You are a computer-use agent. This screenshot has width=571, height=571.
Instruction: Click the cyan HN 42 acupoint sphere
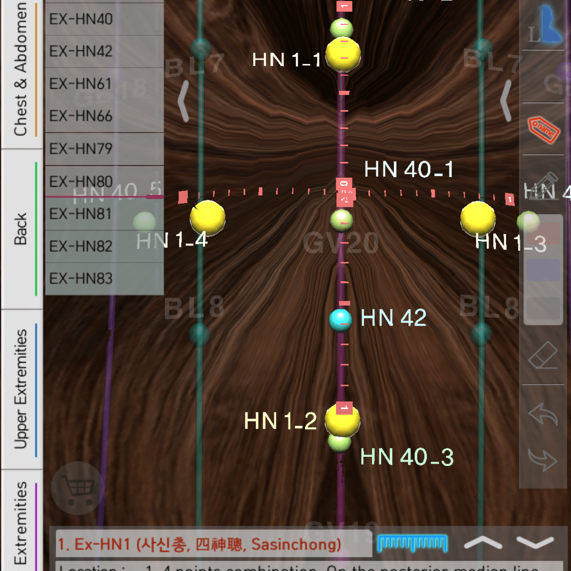[341, 320]
